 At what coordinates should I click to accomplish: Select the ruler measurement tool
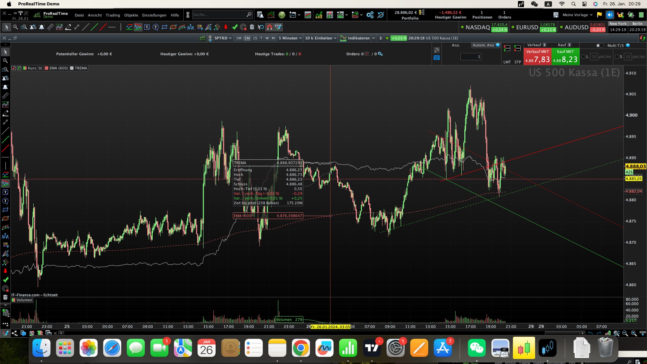click(50, 27)
